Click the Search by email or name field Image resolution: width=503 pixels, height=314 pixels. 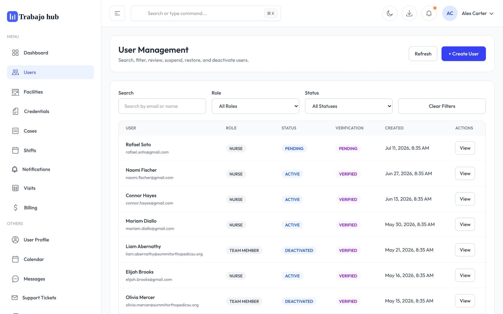[162, 106]
